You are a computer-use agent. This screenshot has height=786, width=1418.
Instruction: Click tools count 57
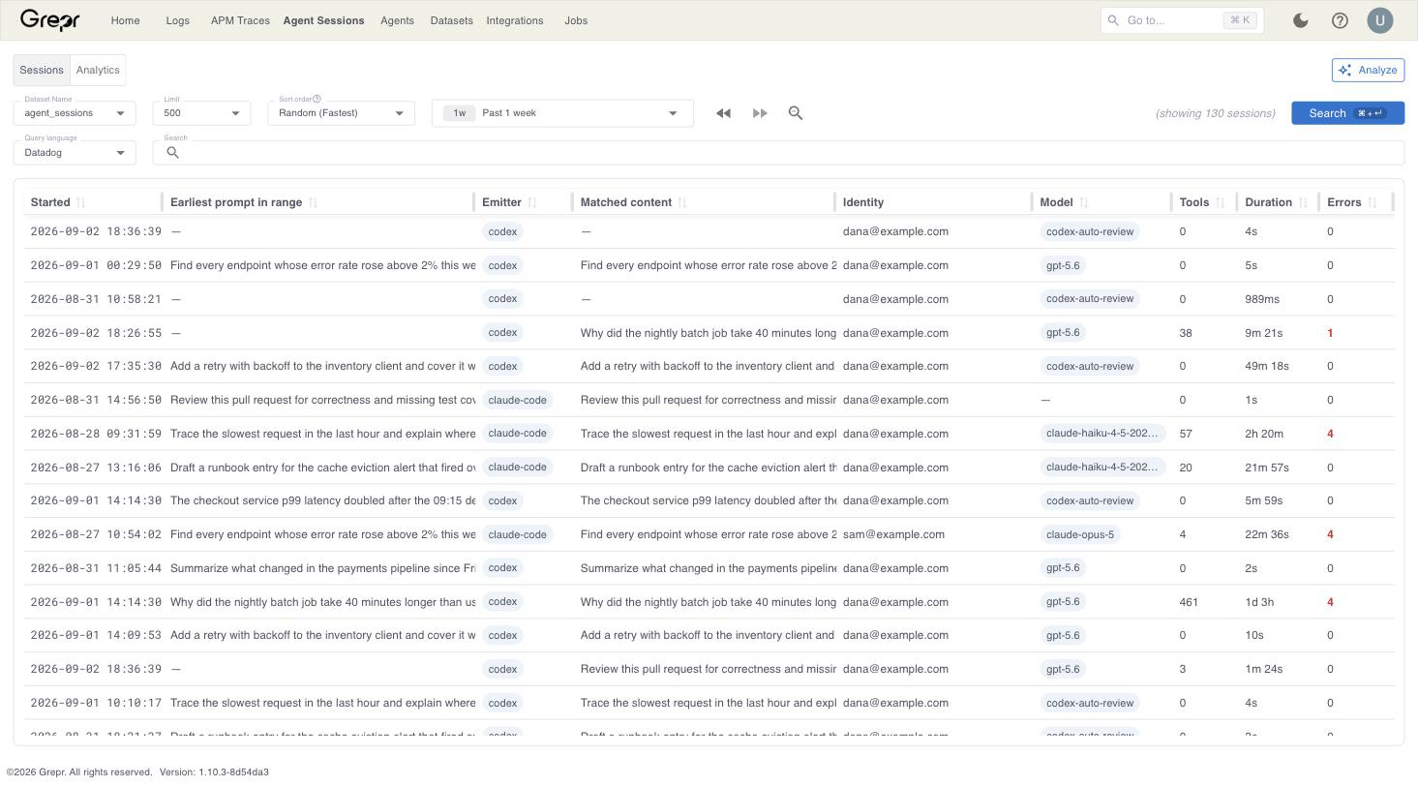(1186, 434)
